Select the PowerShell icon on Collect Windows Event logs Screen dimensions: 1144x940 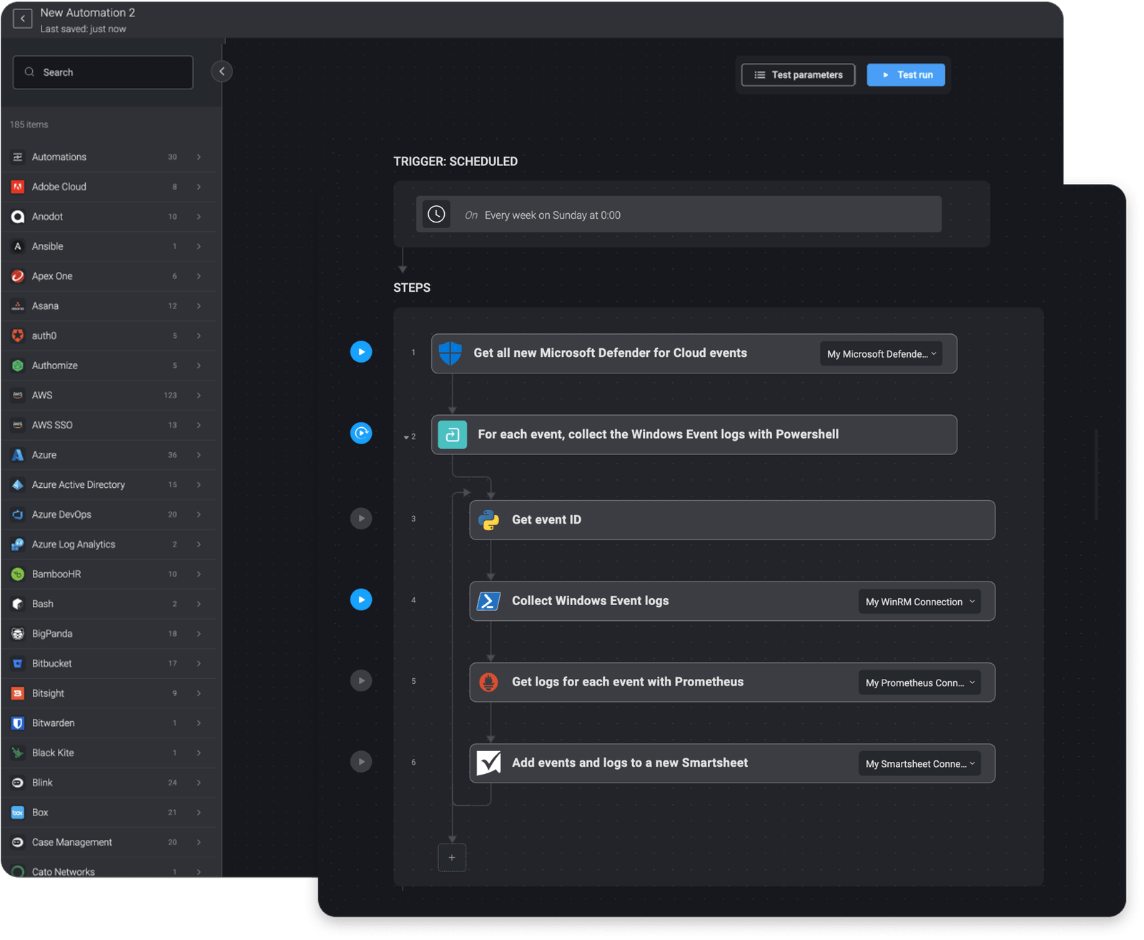pyautogui.click(x=489, y=601)
